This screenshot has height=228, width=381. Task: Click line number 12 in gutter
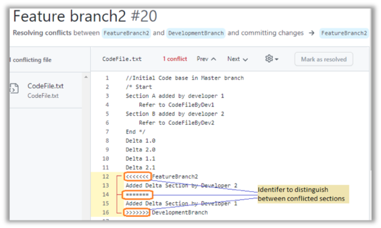point(105,177)
